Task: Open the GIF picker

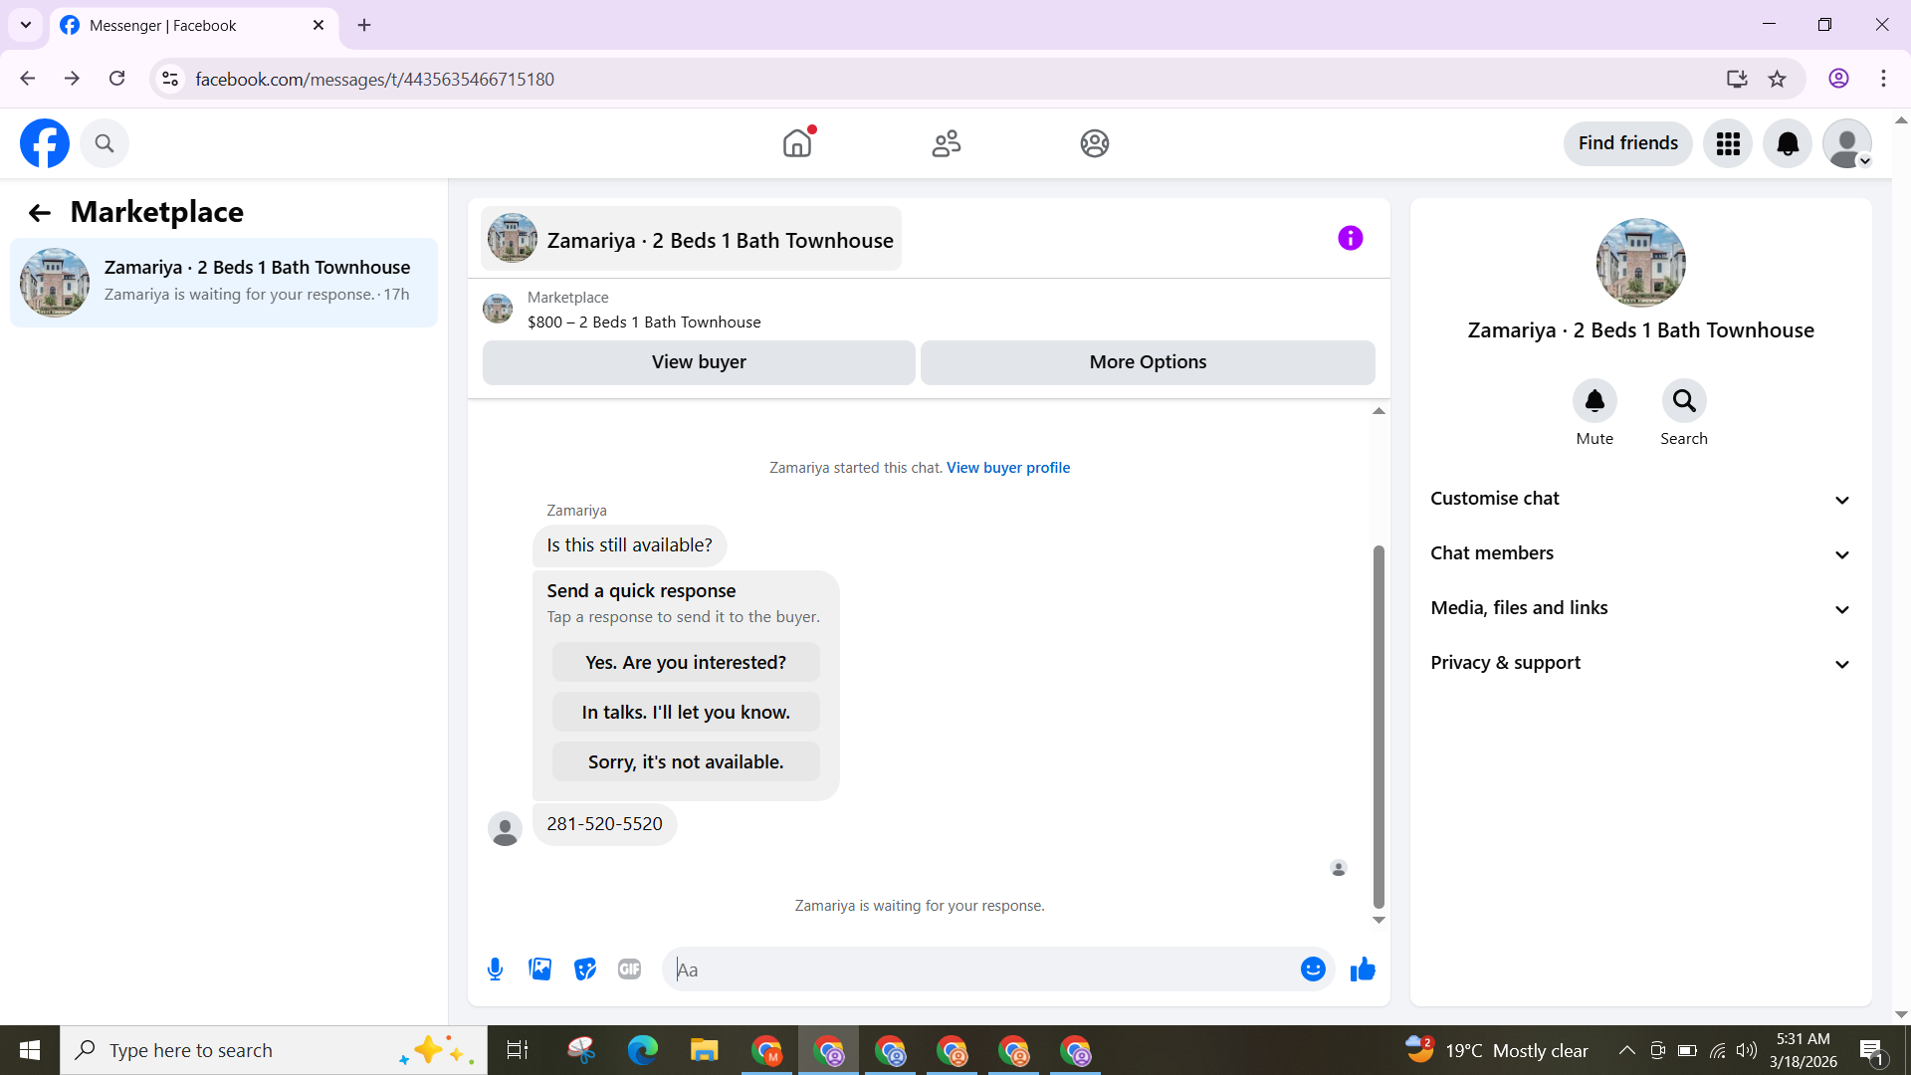Action: (x=629, y=969)
